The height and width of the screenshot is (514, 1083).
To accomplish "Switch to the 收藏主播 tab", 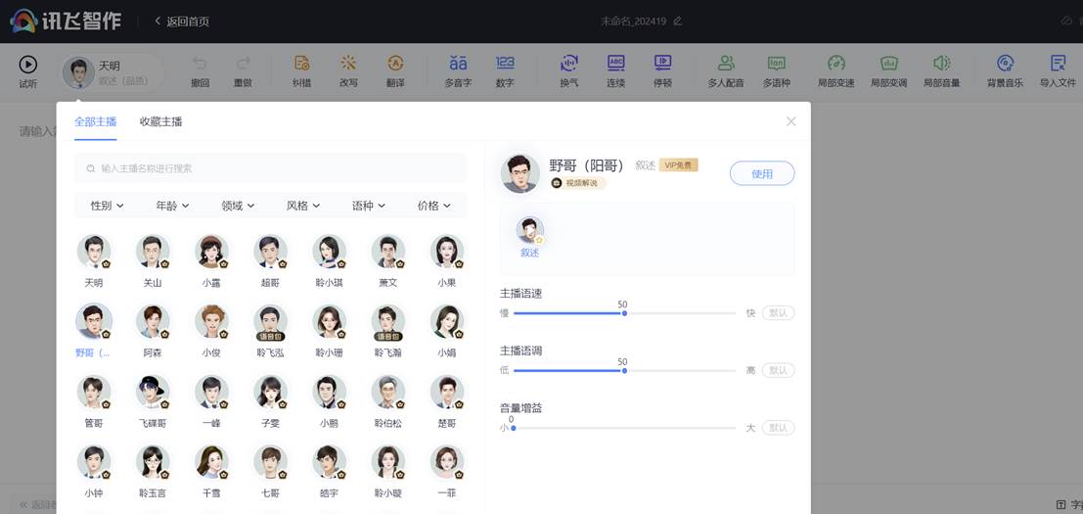I will 160,122.
